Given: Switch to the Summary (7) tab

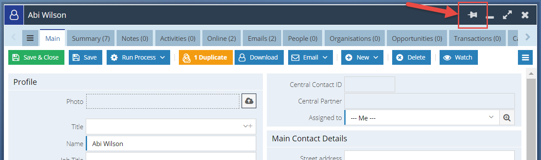Looking at the screenshot, I should 91,38.
